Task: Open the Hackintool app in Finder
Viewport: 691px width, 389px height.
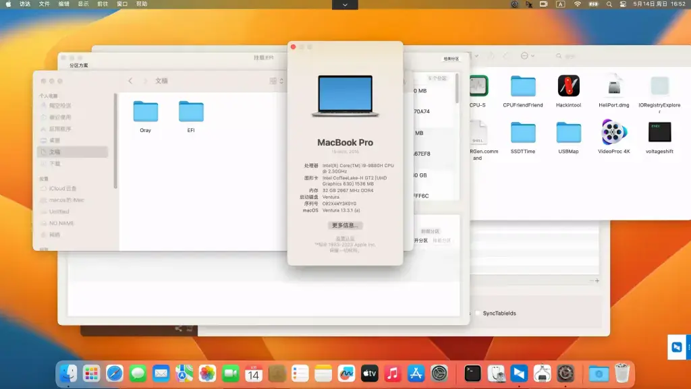Action: 568,86
